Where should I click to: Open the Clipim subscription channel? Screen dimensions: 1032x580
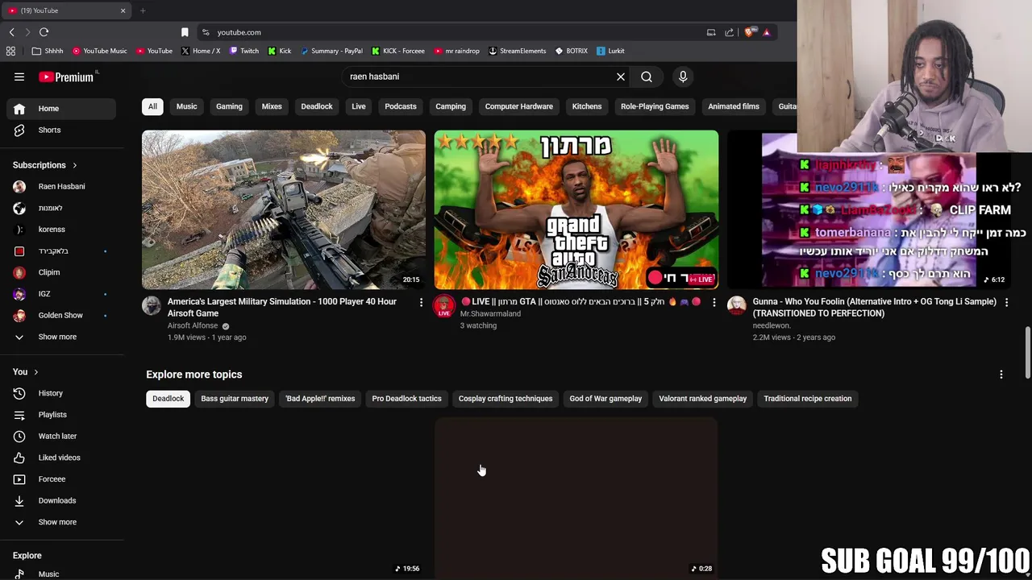click(x=61, y=272)
